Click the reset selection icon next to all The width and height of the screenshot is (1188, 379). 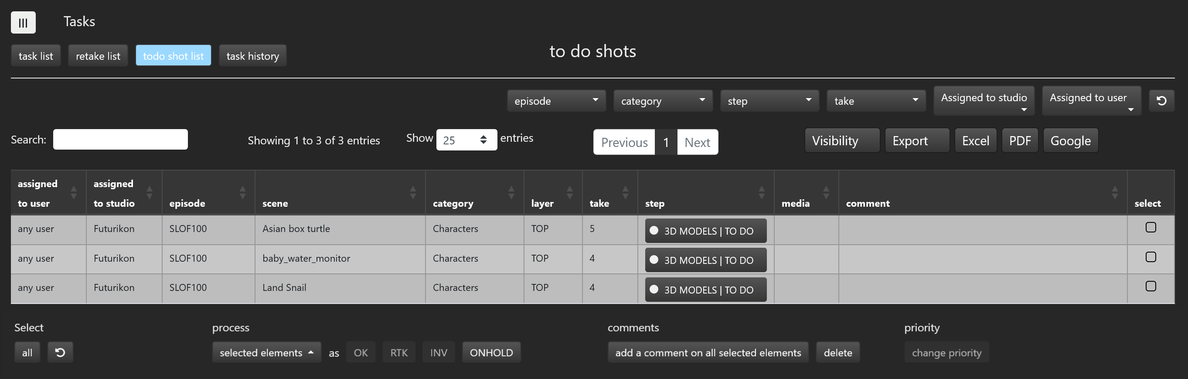pyautogui.click(x=60, y=353)
